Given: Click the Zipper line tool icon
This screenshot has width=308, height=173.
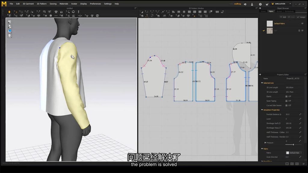Looking at the screenshot, I should [56, 16].
